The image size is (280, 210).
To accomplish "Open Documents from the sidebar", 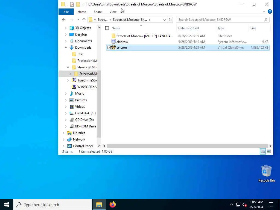I will 83,41.
